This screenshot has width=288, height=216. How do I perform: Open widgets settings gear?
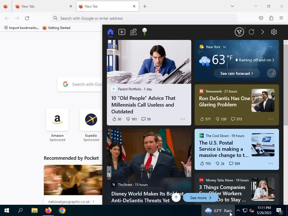click(274, 32)
